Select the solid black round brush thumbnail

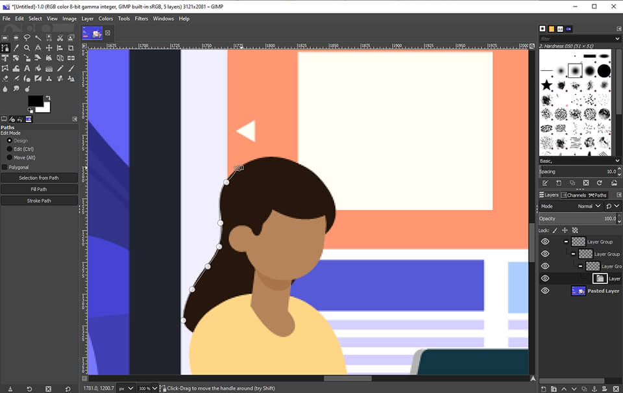(x=604, y=71)
